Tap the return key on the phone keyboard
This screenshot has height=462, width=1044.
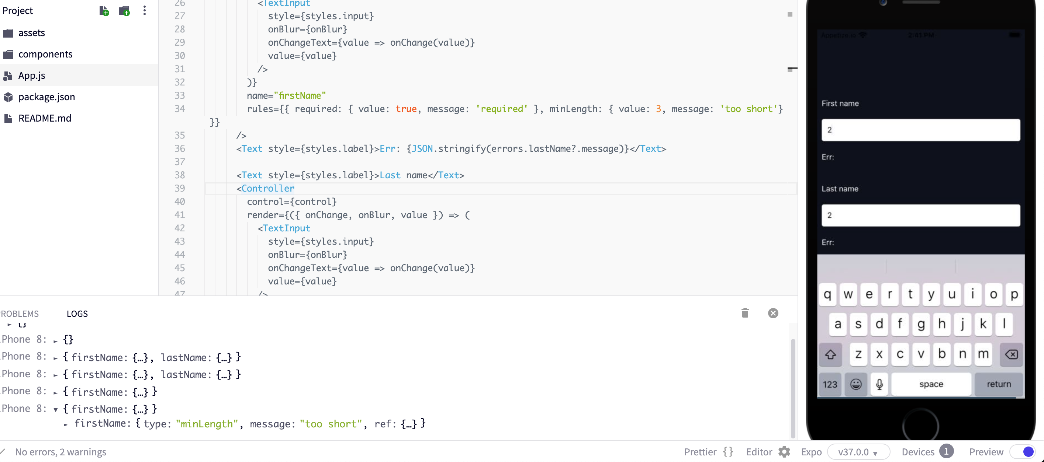[x=998, y=384]
